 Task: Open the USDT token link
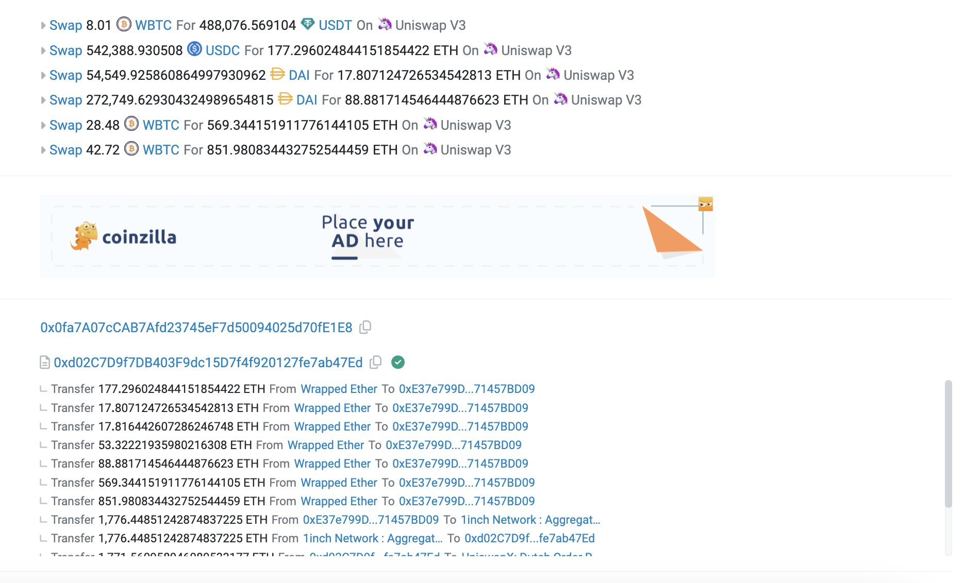[x=335, y=25]
